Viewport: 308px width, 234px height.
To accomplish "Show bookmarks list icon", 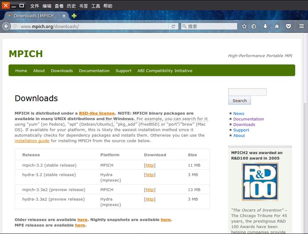I will [254, 26].
